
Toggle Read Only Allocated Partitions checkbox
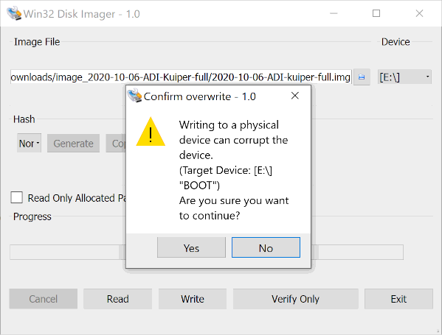click(17, 197)
